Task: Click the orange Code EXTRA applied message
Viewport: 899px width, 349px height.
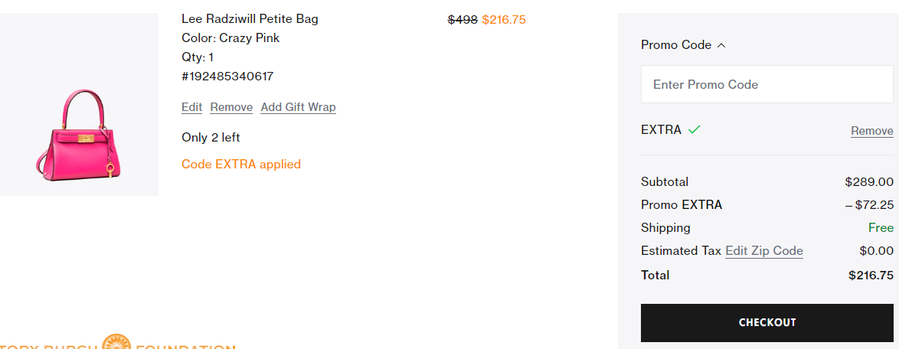Action: [x=240, y=165]
